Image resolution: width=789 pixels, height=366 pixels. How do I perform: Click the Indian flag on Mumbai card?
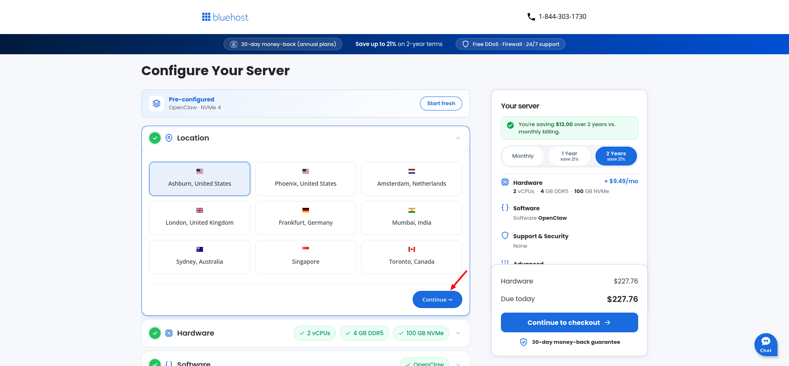point(412,210)
